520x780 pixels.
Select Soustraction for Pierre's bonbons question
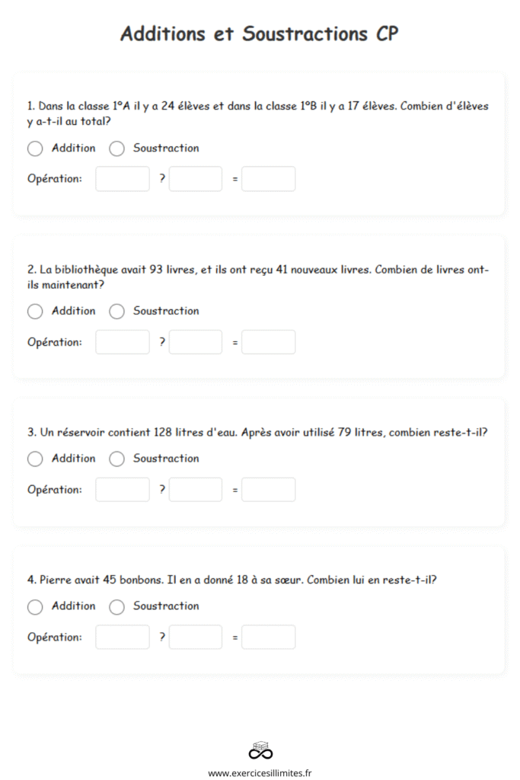116,607
